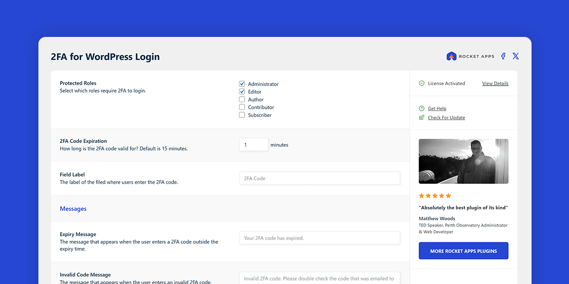Click Matthew Woods' testimonial photo
The image size is (569, 284).
click(463, 161)
